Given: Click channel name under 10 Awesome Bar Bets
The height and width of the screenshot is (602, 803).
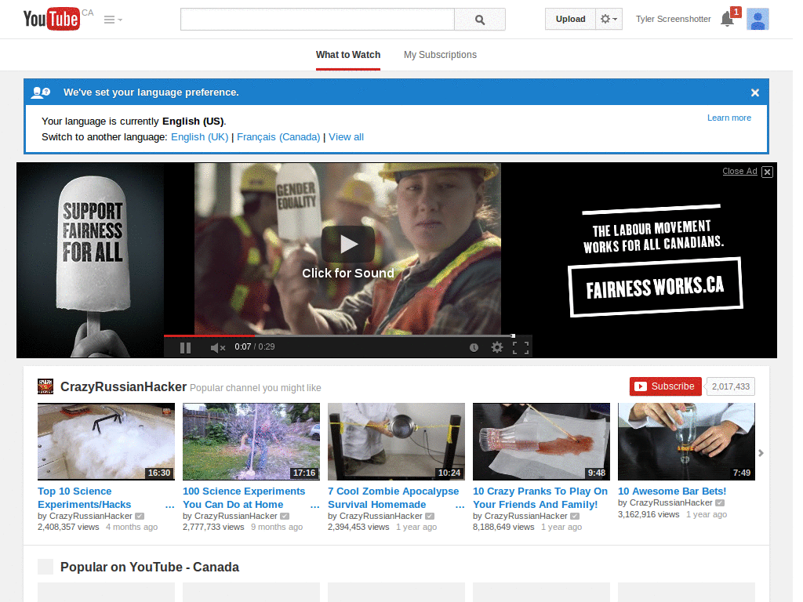Looking at the screenshot, I should pyautogui.click(x=670, y=503).
